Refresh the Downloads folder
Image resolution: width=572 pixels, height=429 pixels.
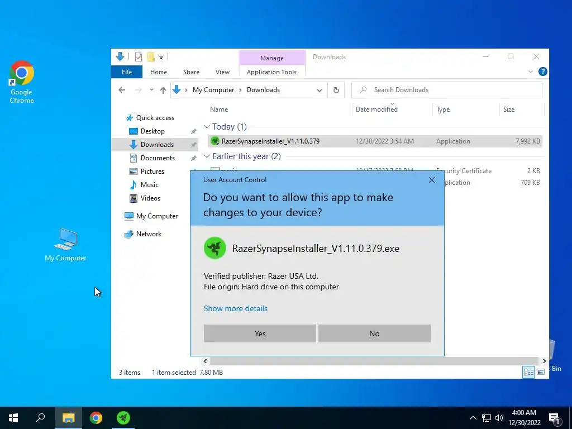(336, 90)
